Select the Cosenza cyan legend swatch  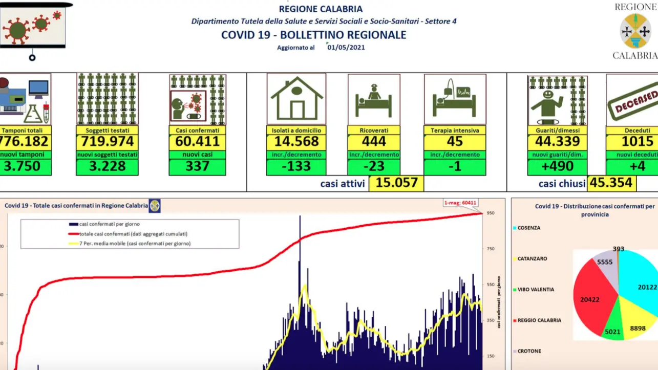point(514,228)
